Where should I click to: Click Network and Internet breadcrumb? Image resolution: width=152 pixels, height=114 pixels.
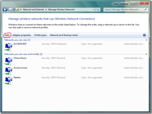(33, 9)
